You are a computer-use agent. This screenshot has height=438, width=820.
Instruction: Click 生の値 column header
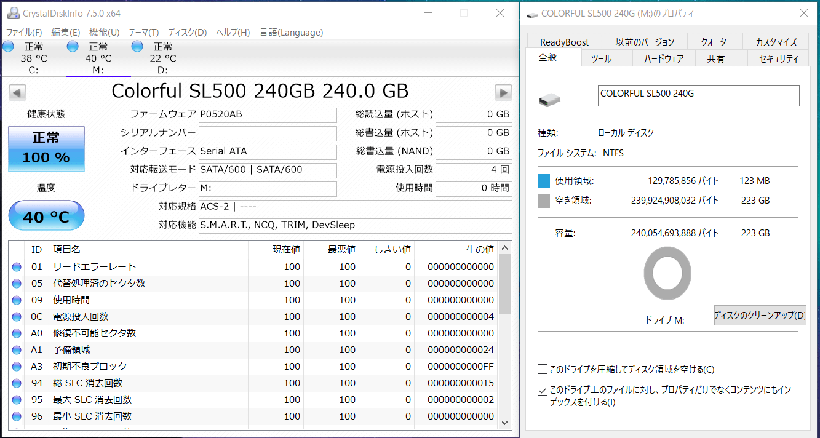[x=456, y=249]
